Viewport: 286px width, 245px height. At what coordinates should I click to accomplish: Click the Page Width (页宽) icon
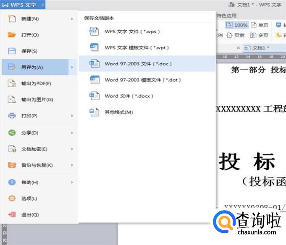click(229, 35)
